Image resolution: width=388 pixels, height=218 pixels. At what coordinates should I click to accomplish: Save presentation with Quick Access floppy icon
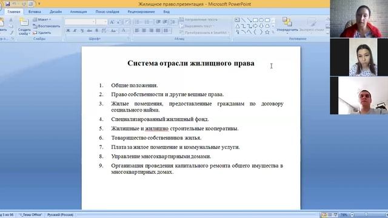click(7, 4)
